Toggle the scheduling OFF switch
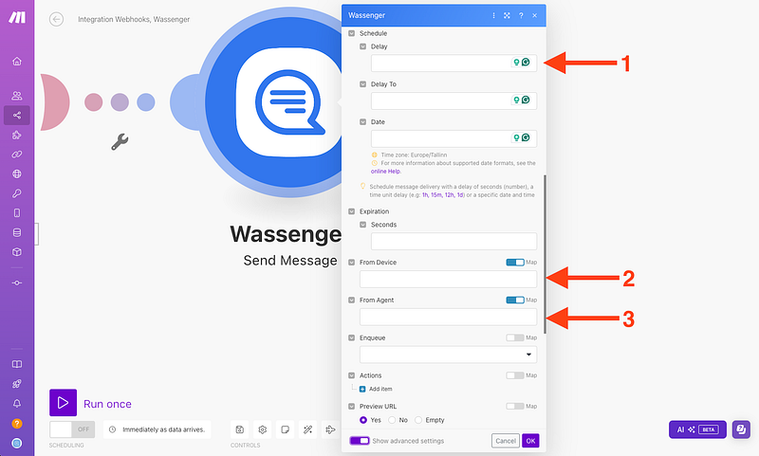Image resolution: width=759 pixels, height=456 pixels. [72, 429]
